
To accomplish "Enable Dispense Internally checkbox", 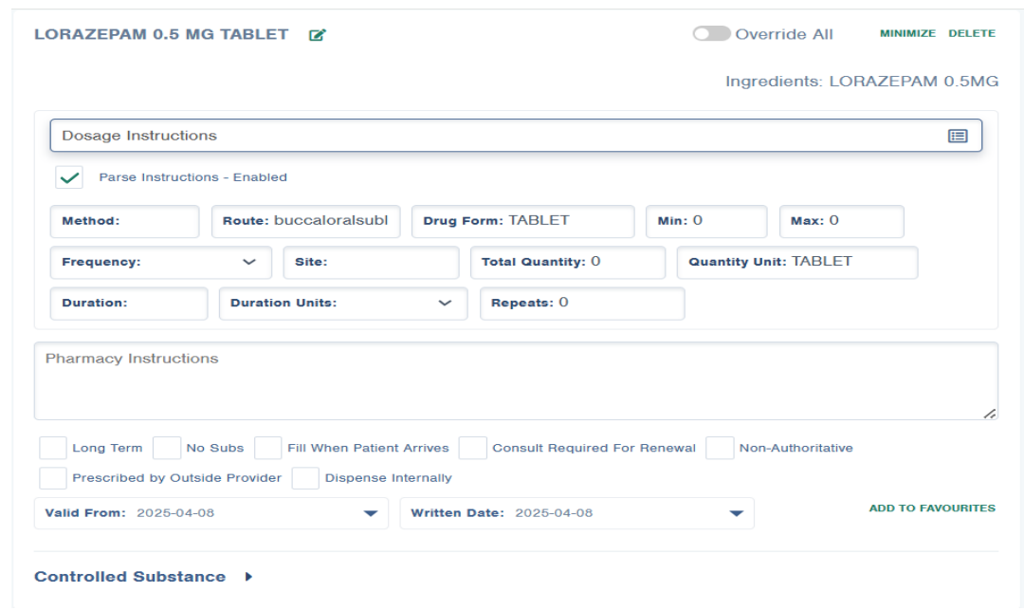I will (x=305, y=478).
